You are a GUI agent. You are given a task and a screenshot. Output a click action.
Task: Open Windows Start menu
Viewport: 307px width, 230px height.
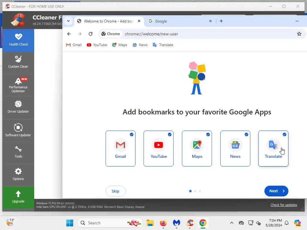click(x=70, y=223)
